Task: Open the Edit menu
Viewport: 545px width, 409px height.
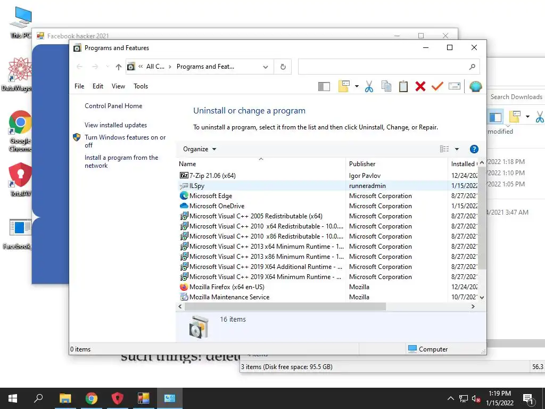Action: click(98, 86)
